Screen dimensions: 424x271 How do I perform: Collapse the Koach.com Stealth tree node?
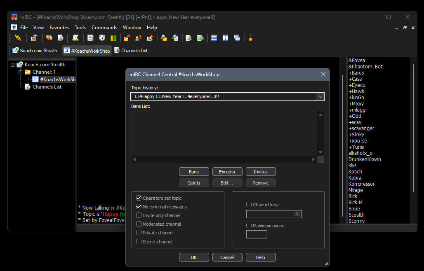coord(12,65)
